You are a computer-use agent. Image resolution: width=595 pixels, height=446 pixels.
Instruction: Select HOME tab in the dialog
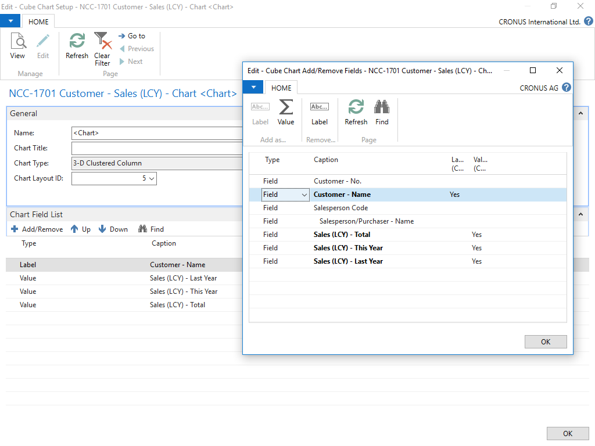pos(281,88)
